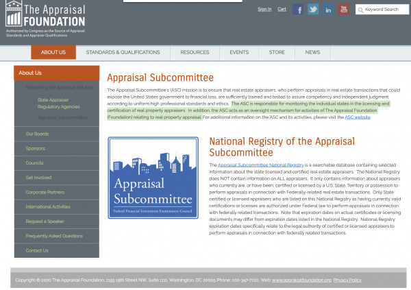Click the Appraisal Subcommittee logo image
Viewport: 411px width, 290px height.
pos(153,178)
